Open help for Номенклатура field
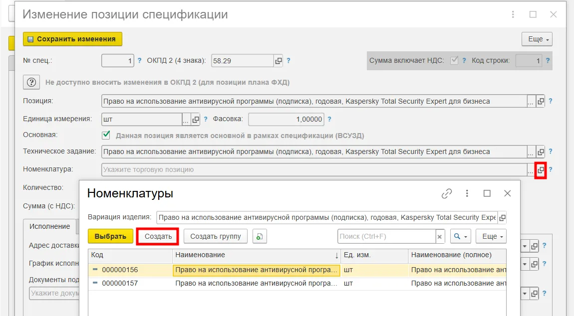This screenshot has width=574, height=316. (x=550, y=169)
